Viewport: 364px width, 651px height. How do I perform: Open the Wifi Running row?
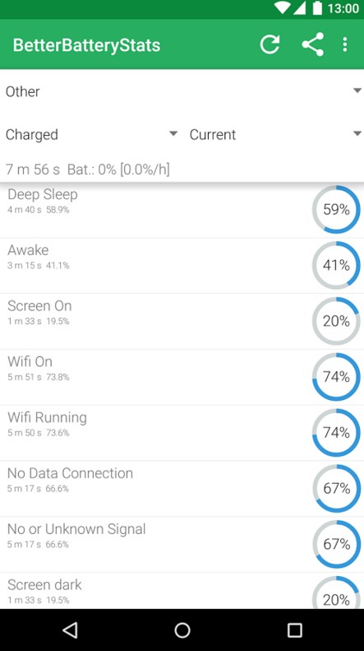click(182, 433)
